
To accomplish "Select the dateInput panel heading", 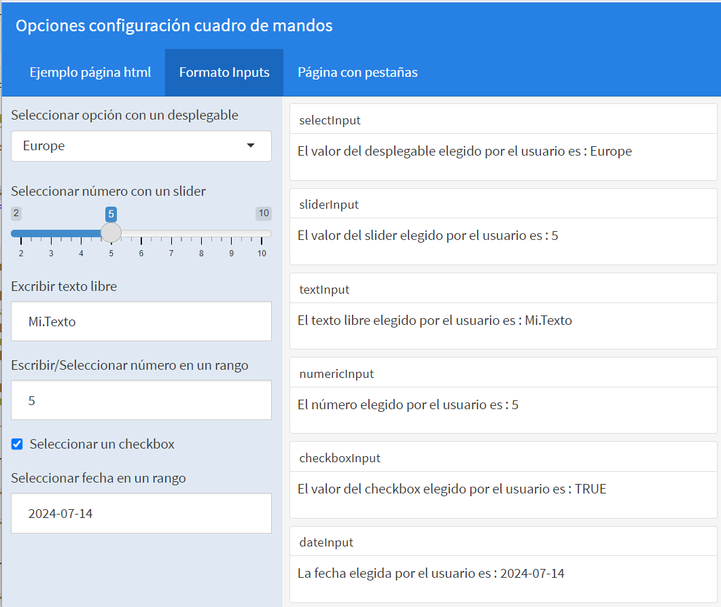I will pos(326,542).
